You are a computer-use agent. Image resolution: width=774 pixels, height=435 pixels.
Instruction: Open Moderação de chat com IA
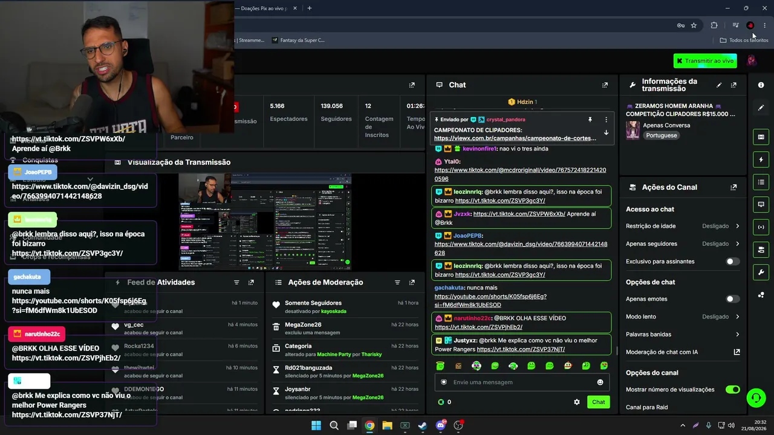point(683,352)
